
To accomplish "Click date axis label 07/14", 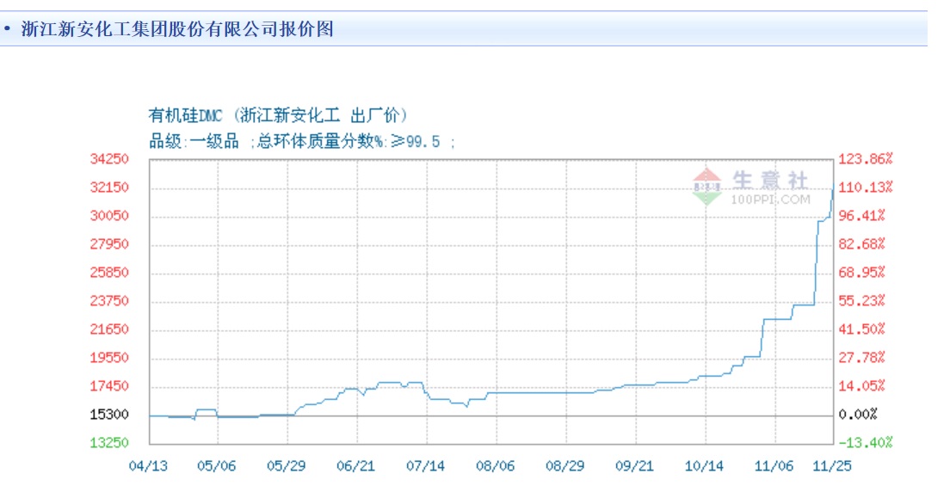I will click(425, 466).
